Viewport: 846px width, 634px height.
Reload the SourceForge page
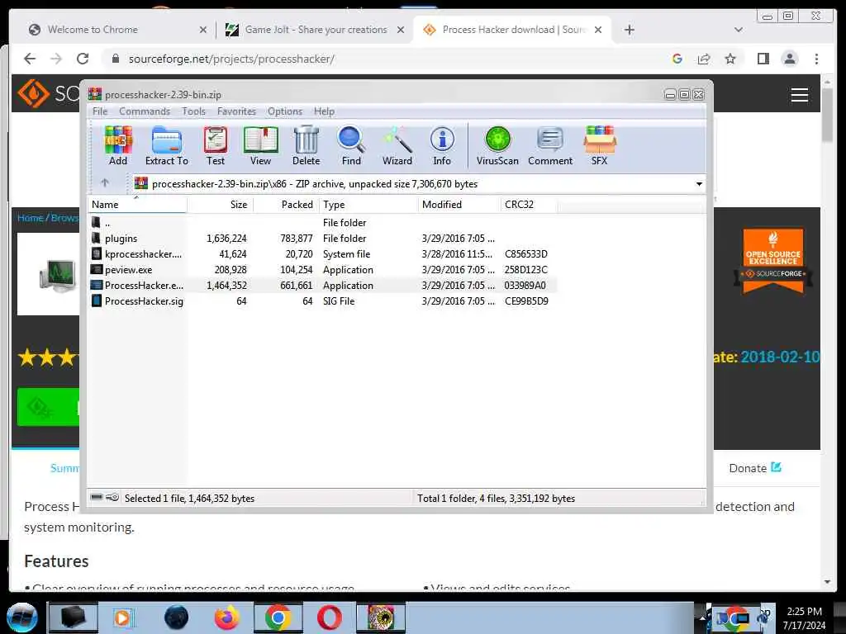[83, 59]
